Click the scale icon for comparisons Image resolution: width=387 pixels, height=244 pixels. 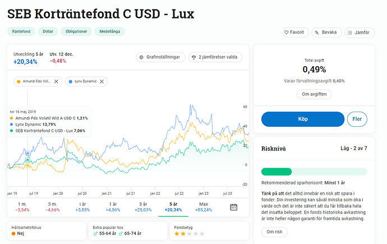click(x=193, y=57)
